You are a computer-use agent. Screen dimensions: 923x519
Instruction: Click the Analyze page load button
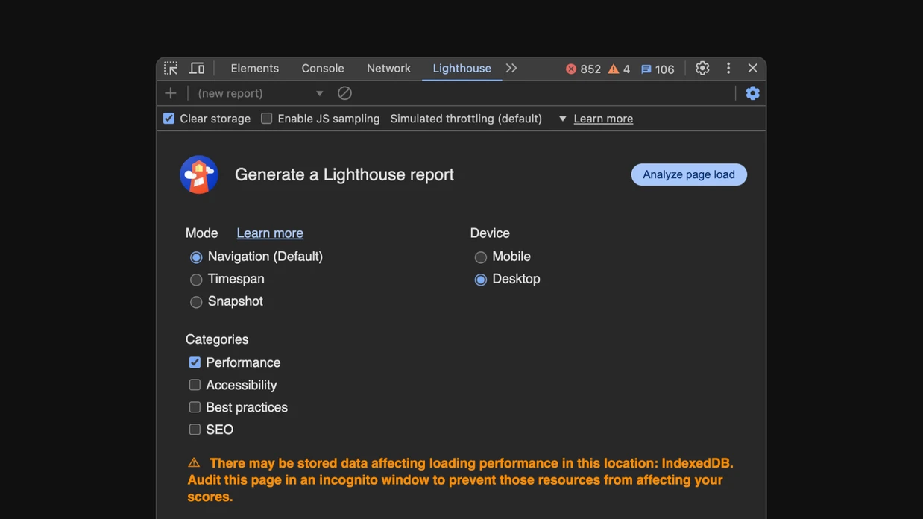pyautogui.click(x=688, y=174)
